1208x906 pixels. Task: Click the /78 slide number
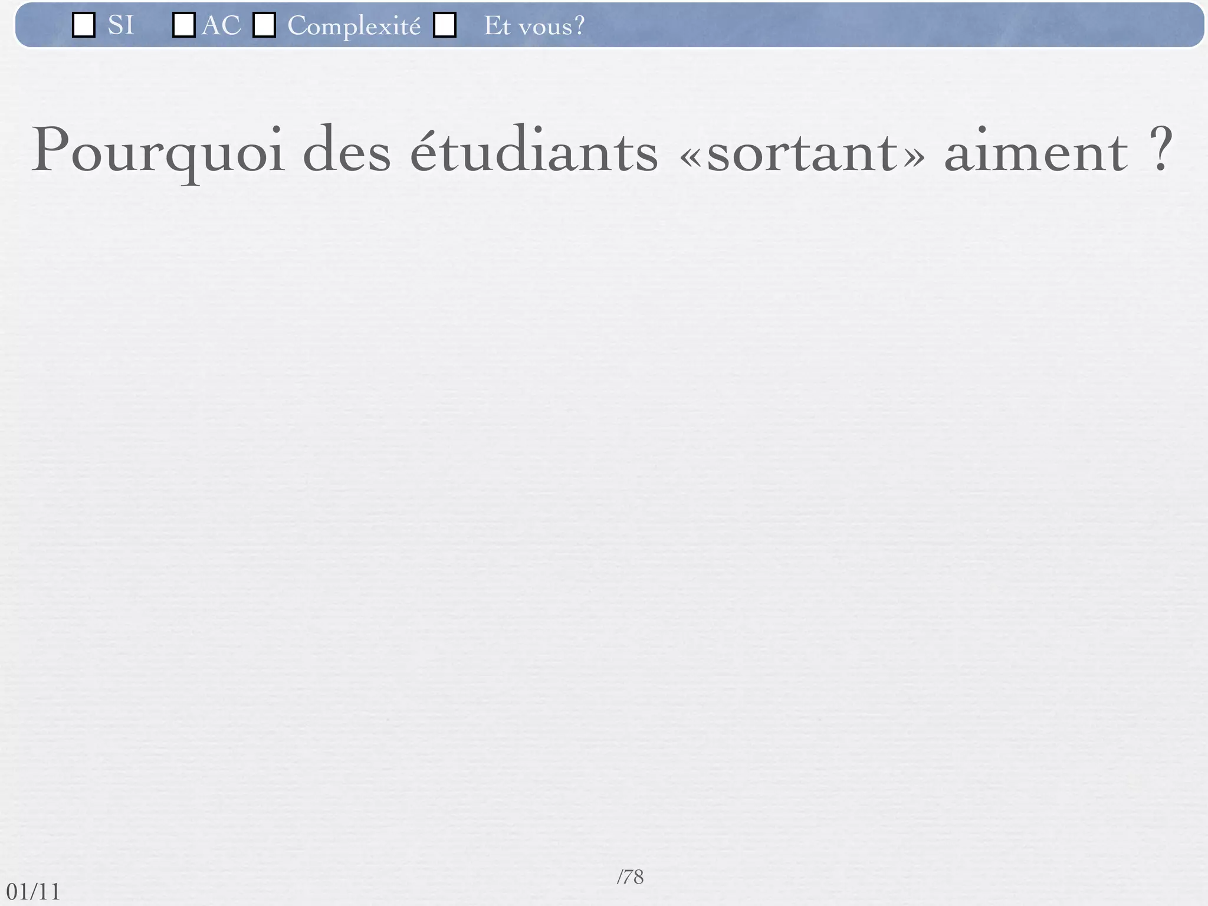click(630, 877)
